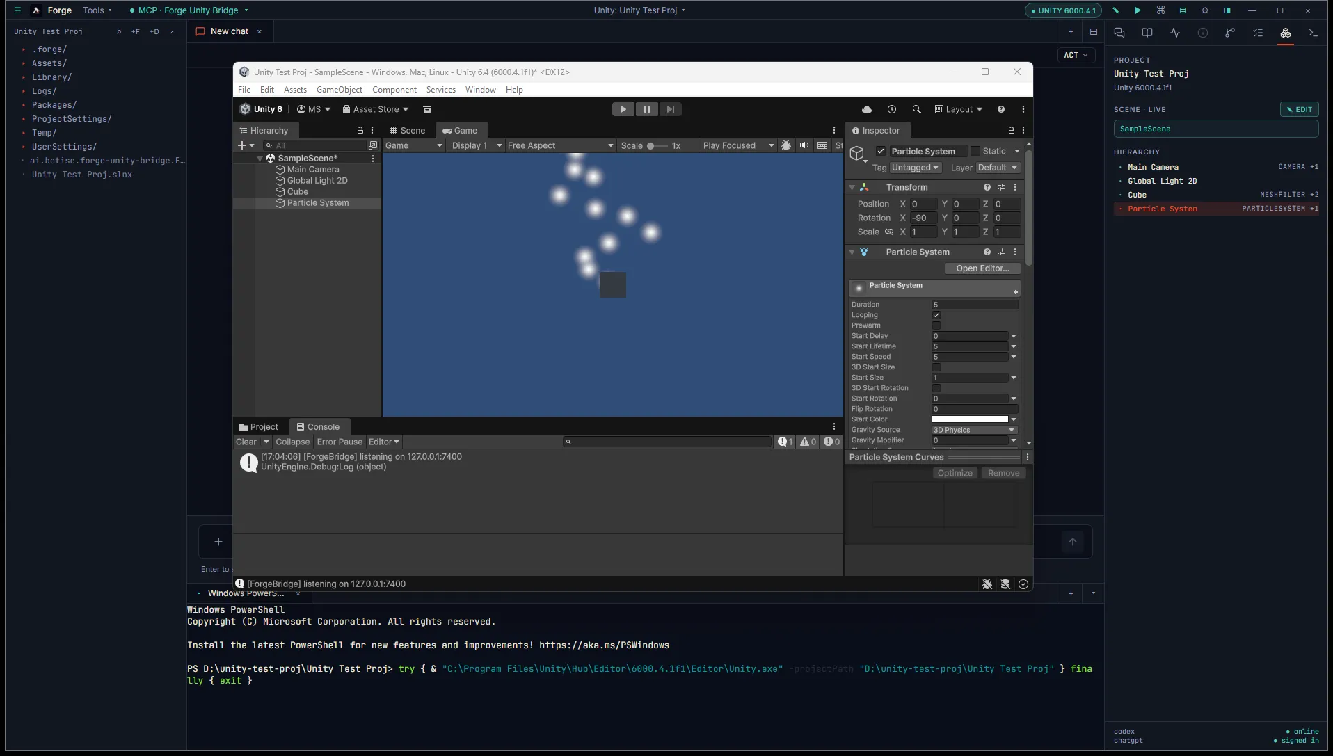This screenshot has height=756, width=1333.
Task: Click the Inspector lock icon
Action: coord(1011,130)
